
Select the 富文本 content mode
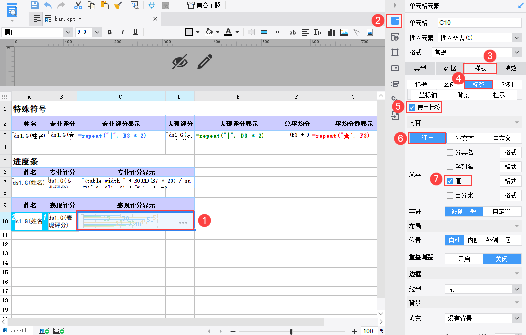coord(465,138)
